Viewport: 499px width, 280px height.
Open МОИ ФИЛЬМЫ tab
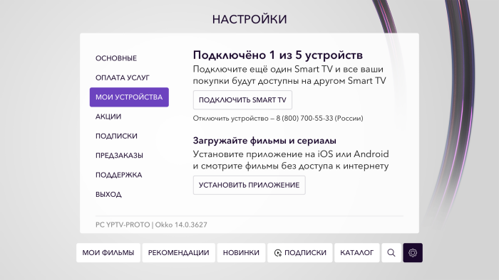(x=108, y=253)
